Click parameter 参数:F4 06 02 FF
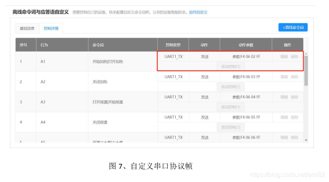The width and height of the screenshot is (329, 182). click(246, 56)
